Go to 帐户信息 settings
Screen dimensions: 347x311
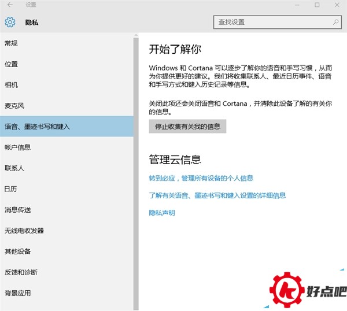pyautogui.click(x=67, y=147)
